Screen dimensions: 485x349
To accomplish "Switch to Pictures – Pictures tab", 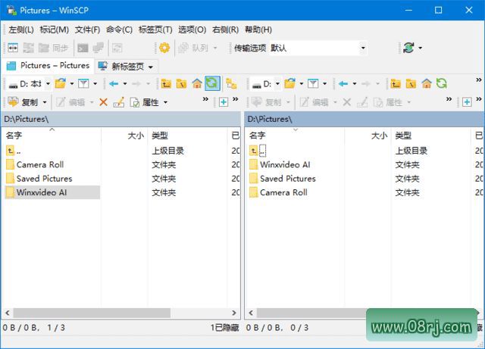I will 48,66.
